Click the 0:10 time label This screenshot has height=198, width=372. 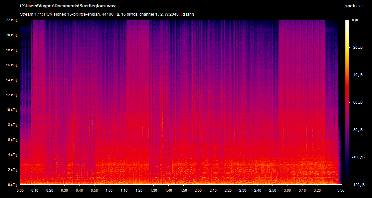[x=35, y=190]
